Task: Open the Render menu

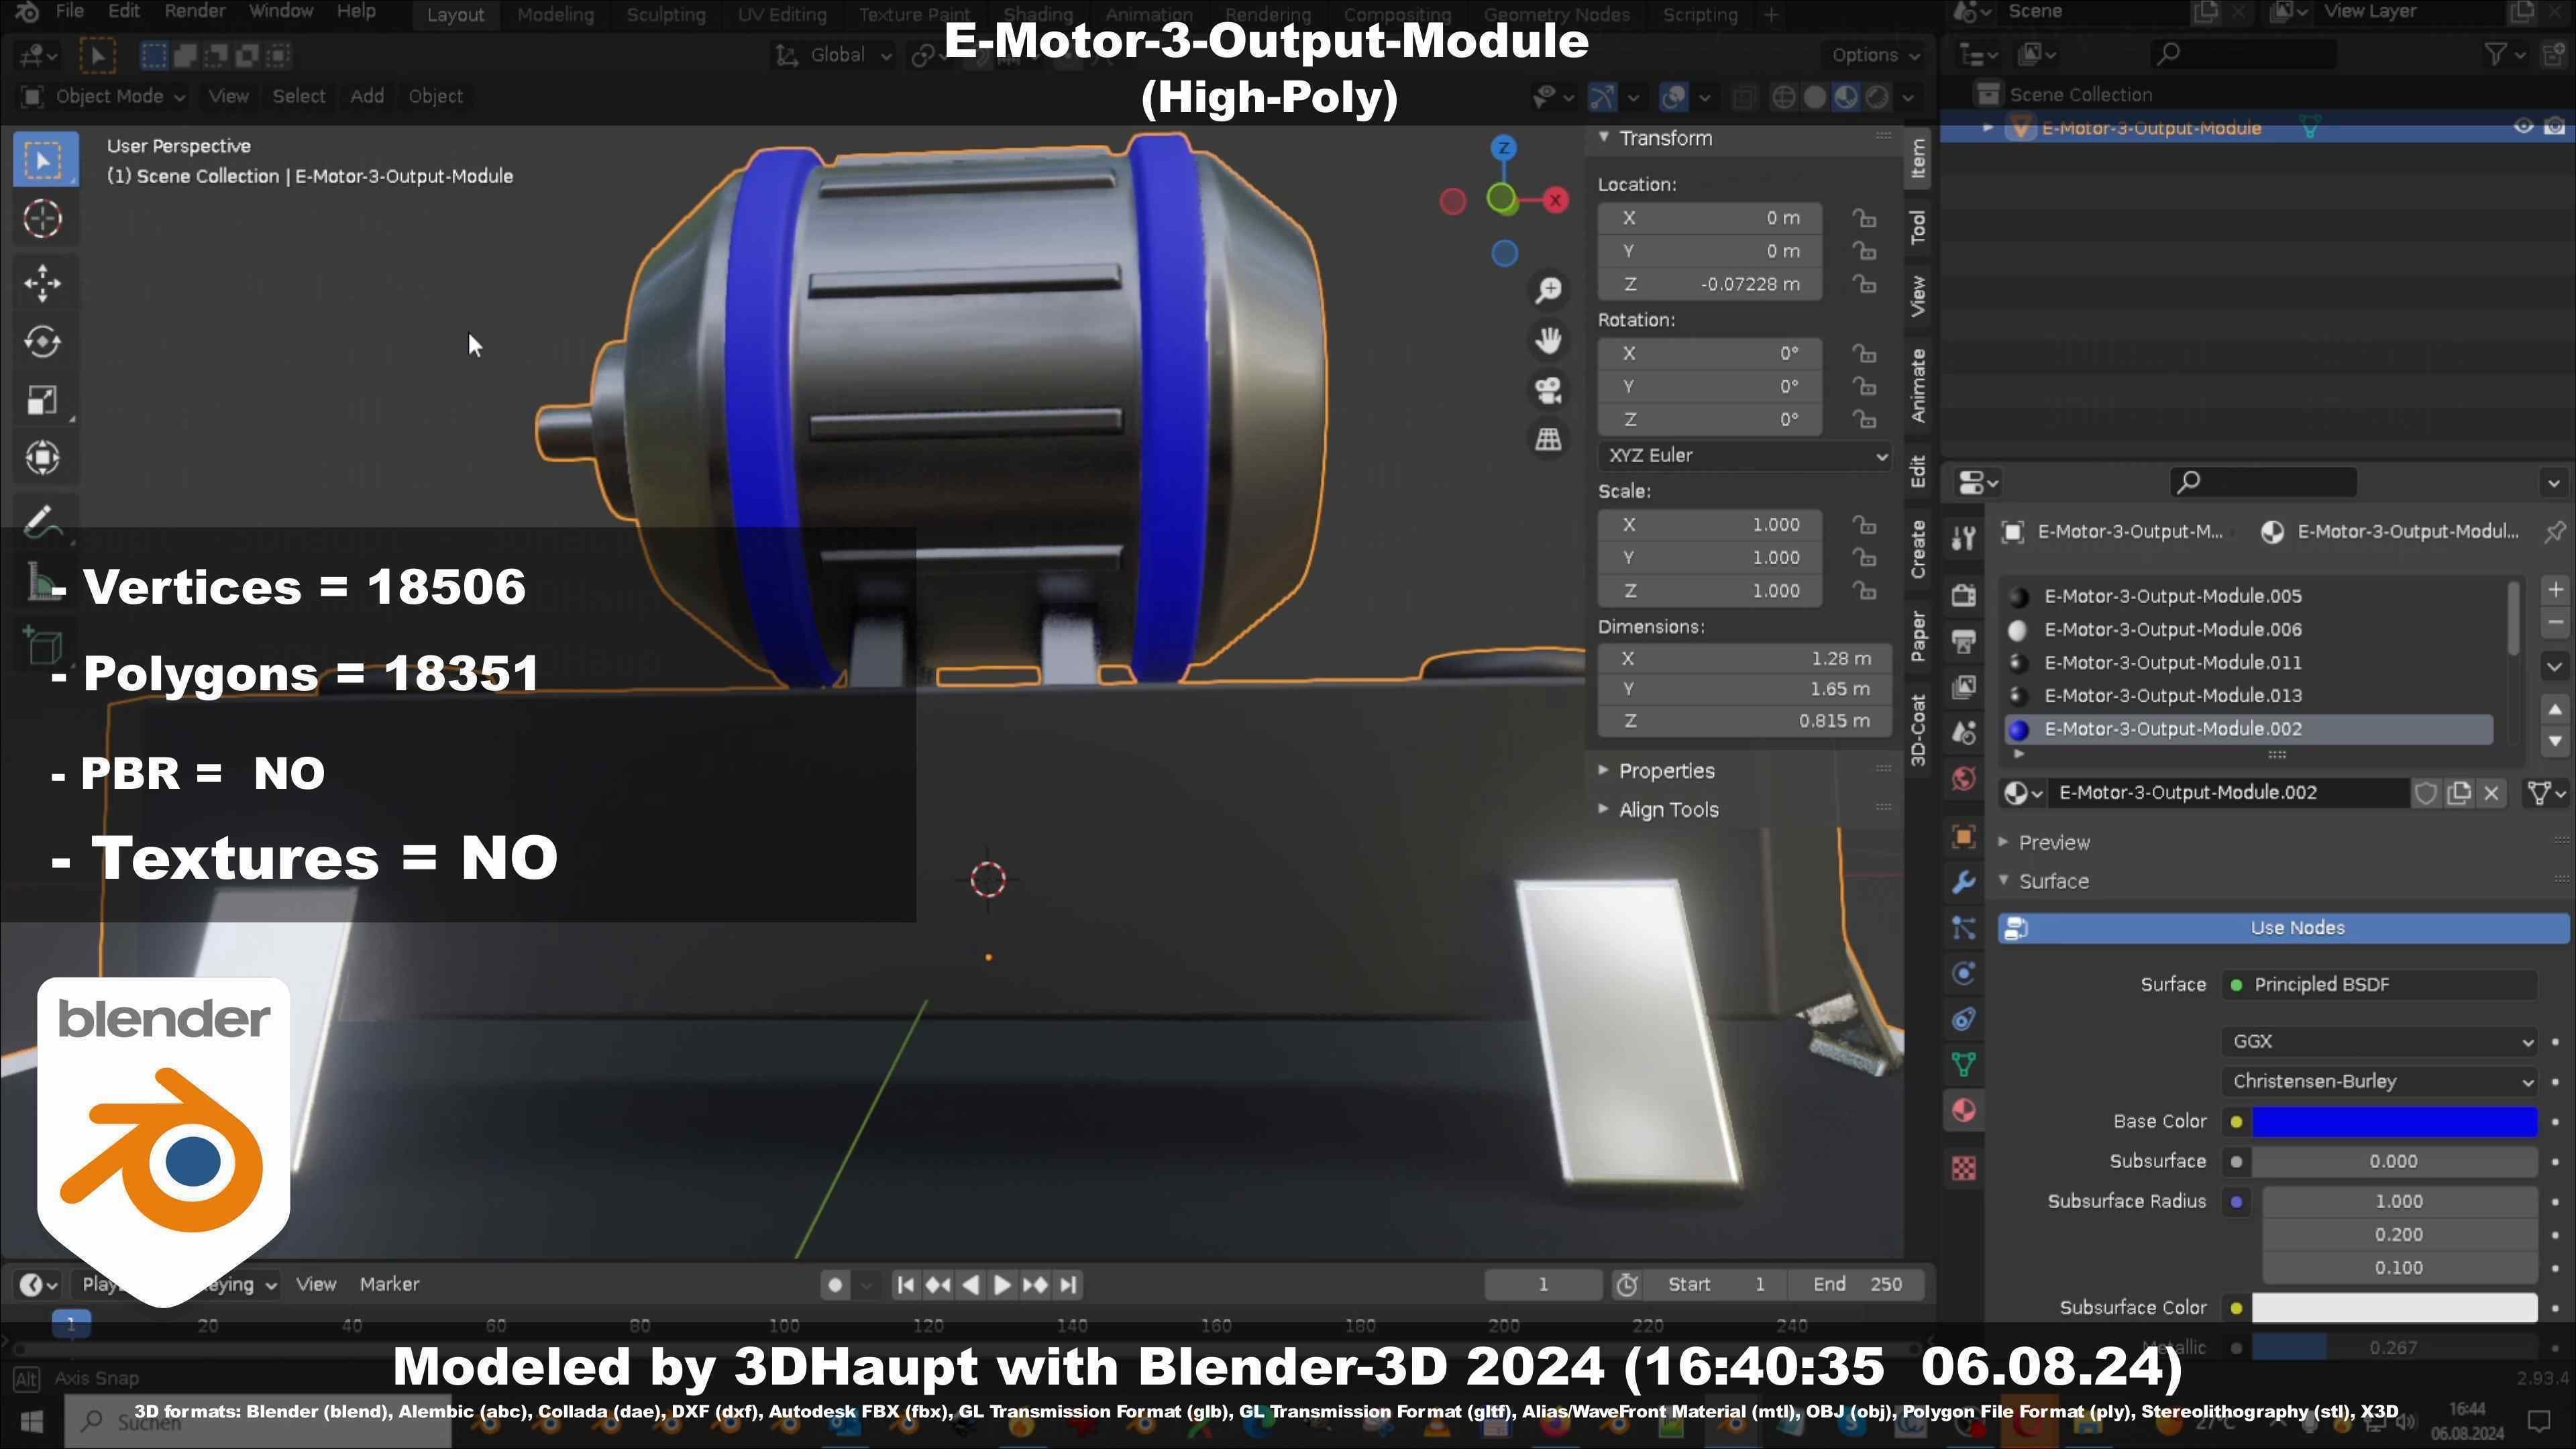Action: click(195, 12)
